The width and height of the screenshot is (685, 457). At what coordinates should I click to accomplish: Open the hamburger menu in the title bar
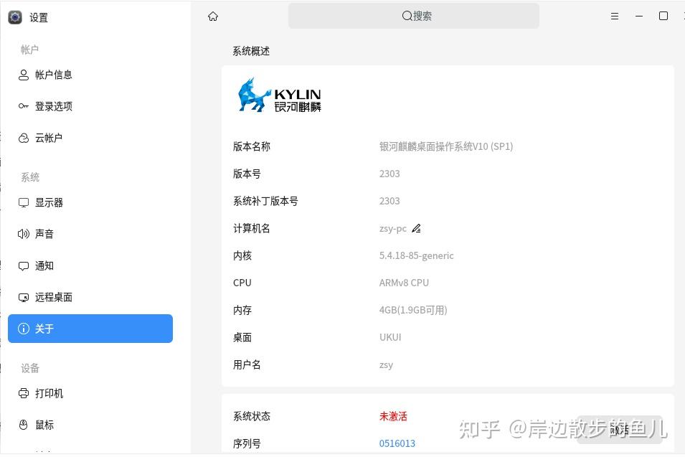click(614, 15)
